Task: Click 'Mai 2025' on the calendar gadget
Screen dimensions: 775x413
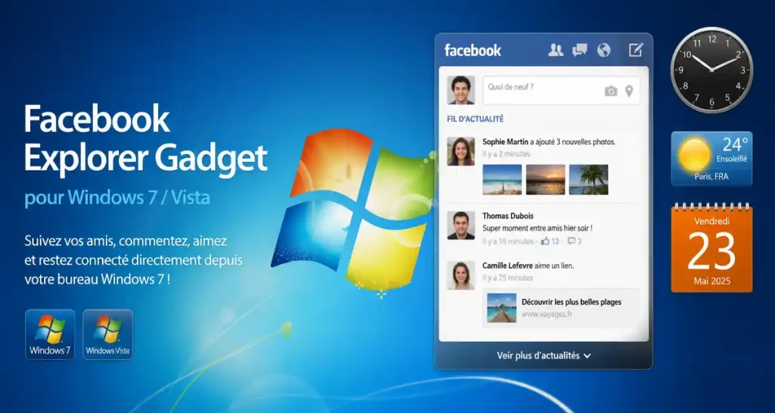Action: click(711, 281)
